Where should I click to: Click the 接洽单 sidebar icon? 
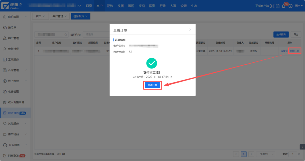(x=5, y=28)
